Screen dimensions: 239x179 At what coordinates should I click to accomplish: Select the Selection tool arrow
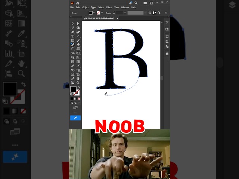[73, 23]
